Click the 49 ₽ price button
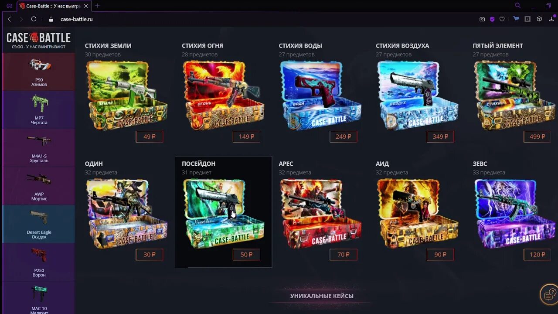 tap(150, 137)
